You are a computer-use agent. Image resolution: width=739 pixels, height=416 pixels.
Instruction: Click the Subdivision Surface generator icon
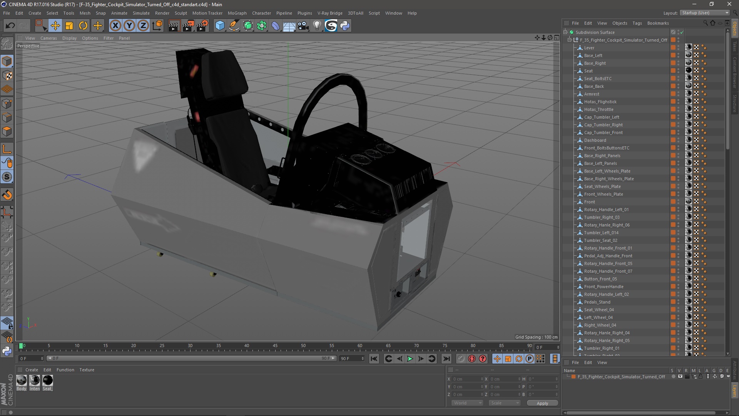point(248,26)
